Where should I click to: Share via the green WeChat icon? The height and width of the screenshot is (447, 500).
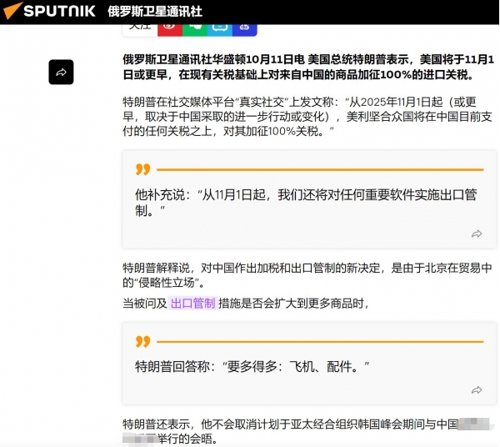click(x=194, y=27)
